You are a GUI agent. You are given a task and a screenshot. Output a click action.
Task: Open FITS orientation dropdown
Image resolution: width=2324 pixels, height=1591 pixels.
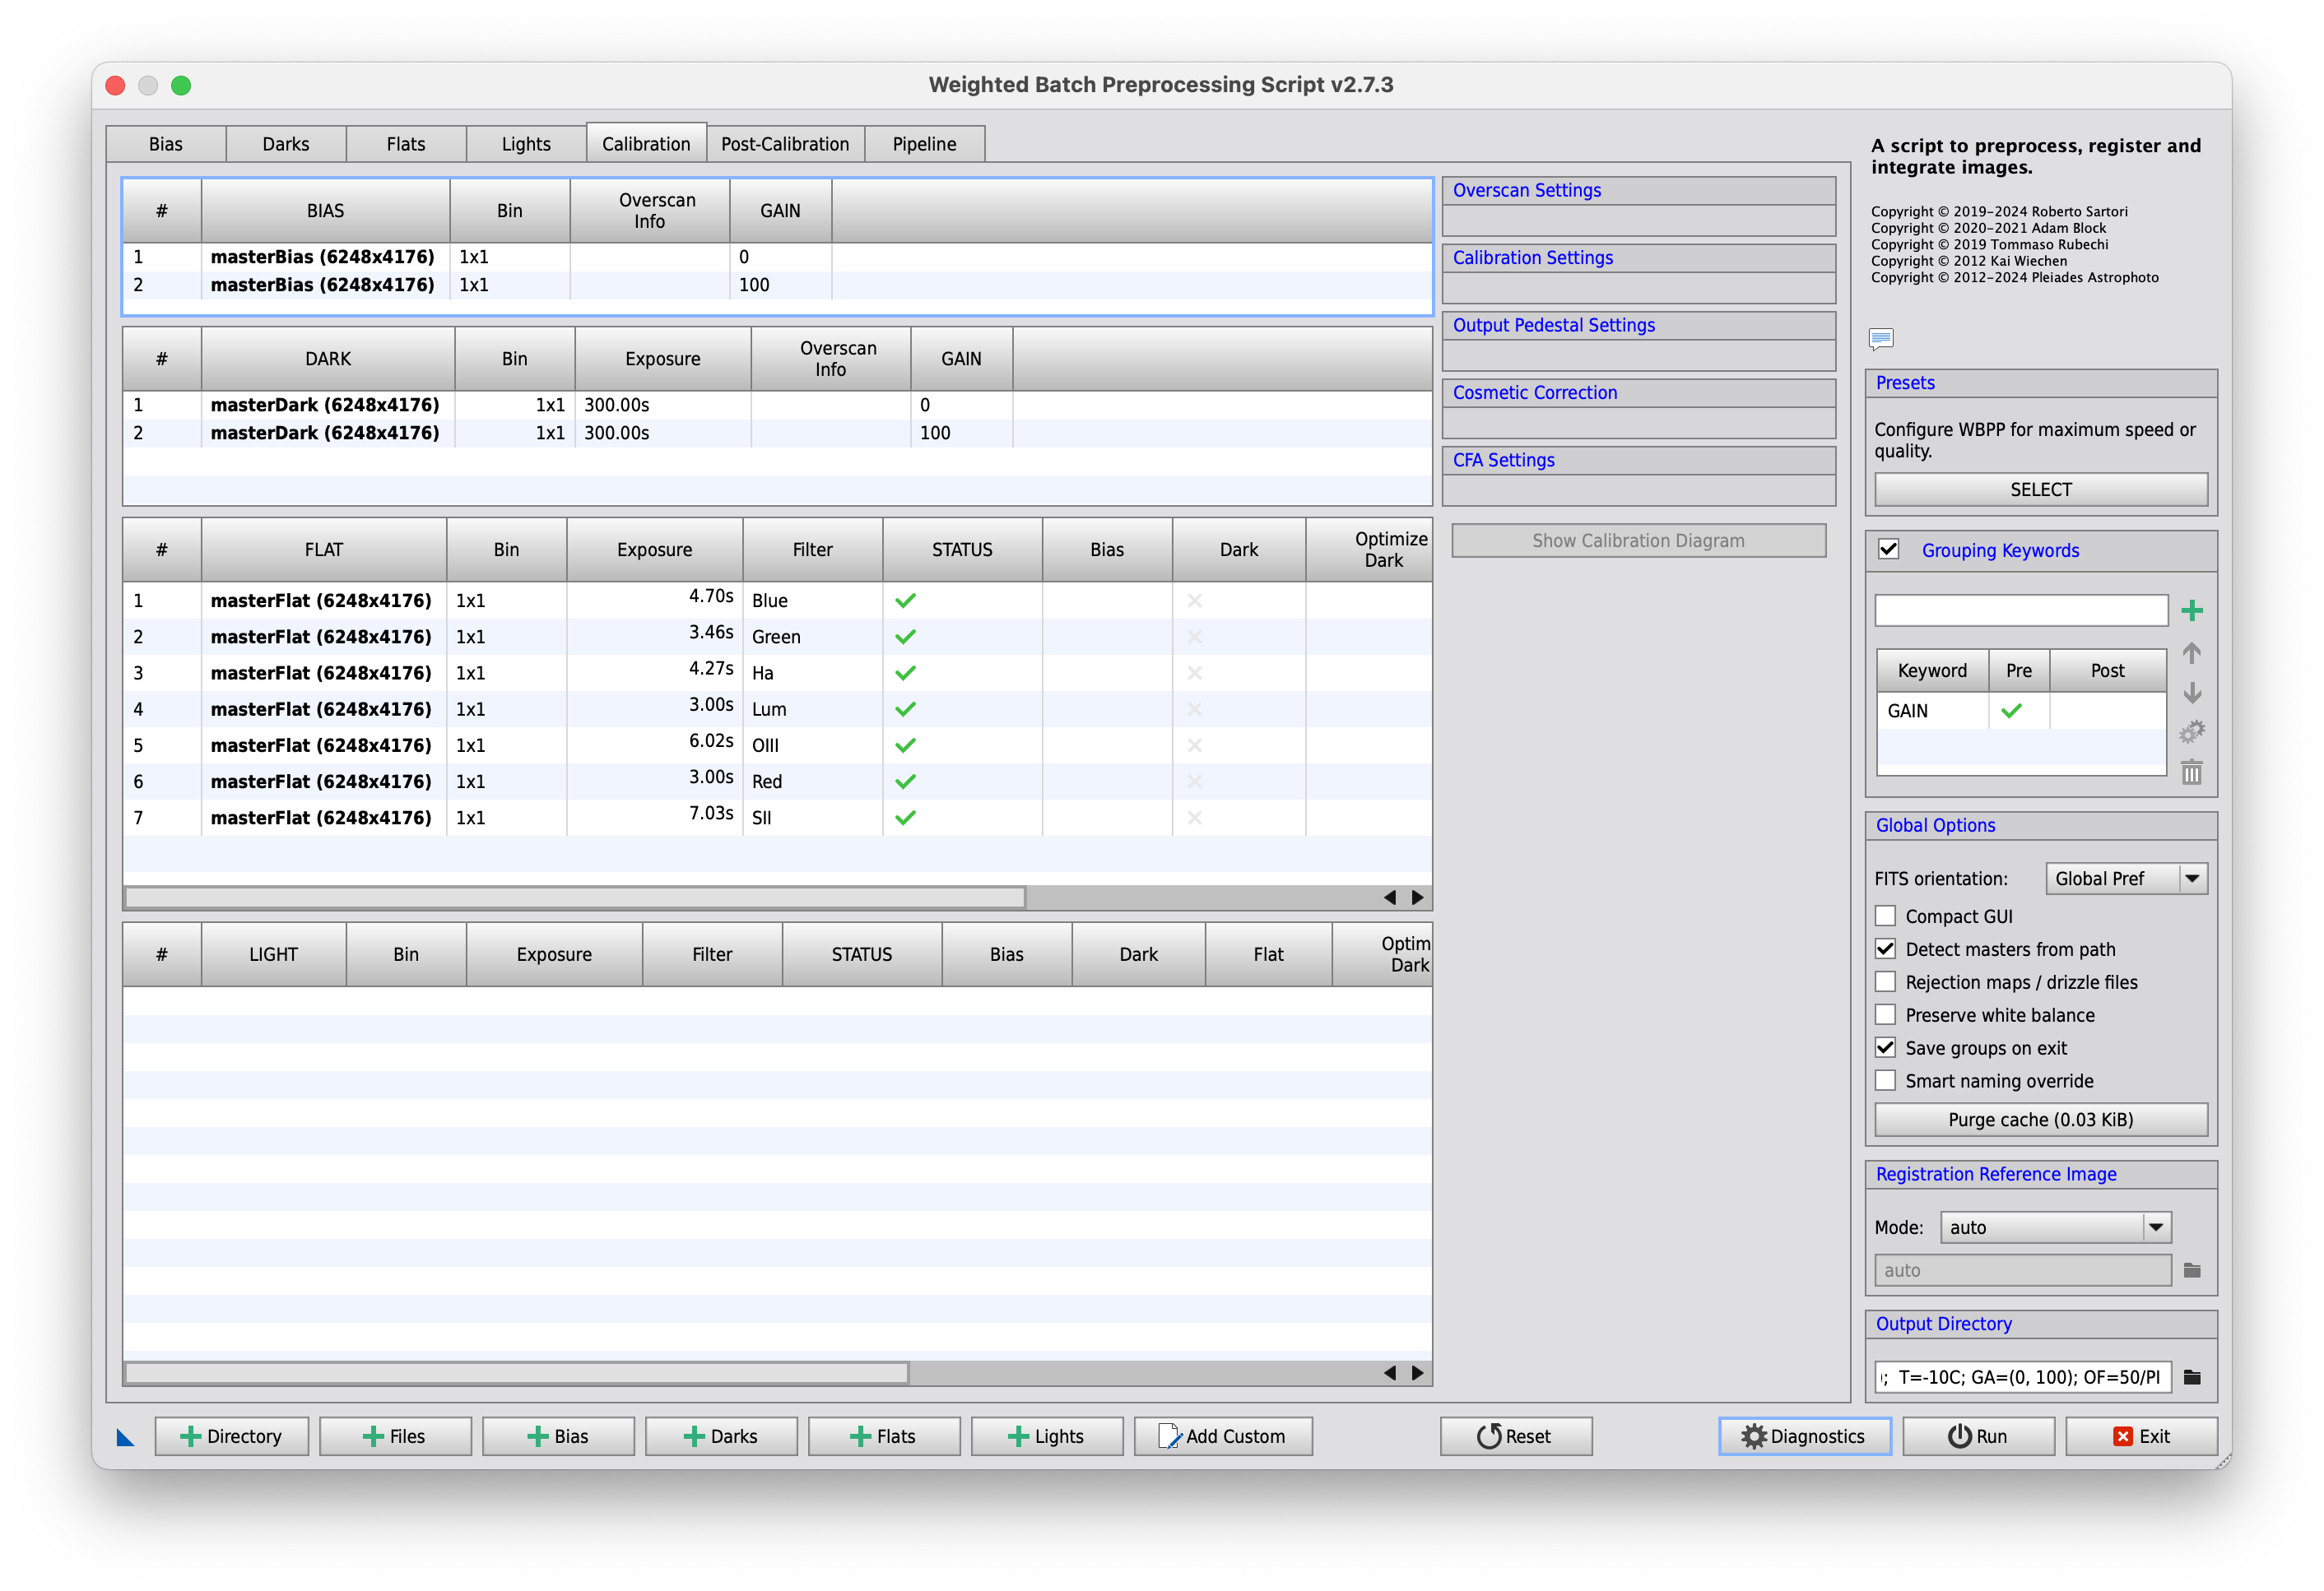2126,879
